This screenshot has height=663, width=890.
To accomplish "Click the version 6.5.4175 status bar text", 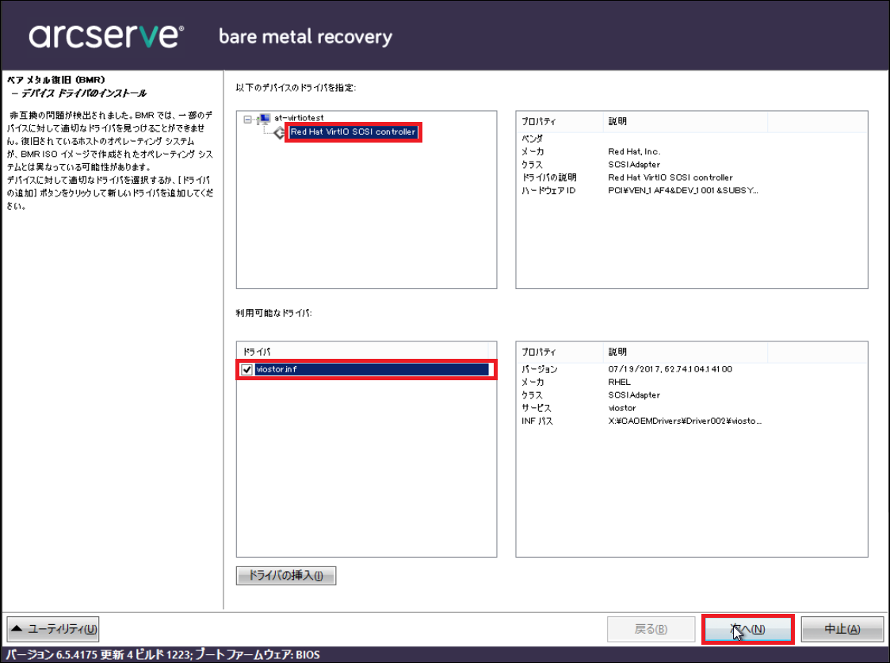I will [163, 654].
